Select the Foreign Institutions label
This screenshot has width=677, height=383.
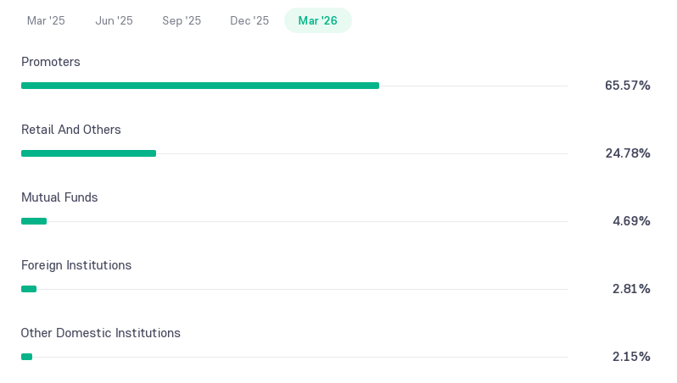(x=76, y=265)
